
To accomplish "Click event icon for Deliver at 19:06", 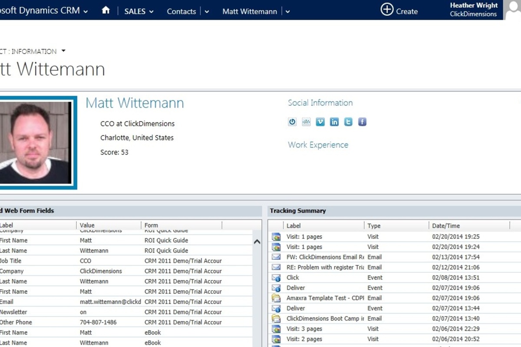I will tap(276, 288).
